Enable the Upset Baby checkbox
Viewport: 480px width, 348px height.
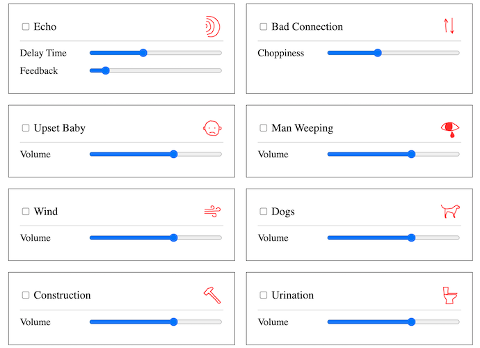26,128
